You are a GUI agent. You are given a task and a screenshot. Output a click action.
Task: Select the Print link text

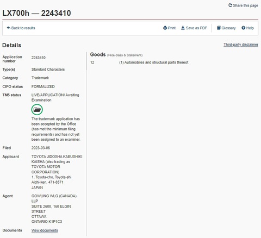[172, 28]
